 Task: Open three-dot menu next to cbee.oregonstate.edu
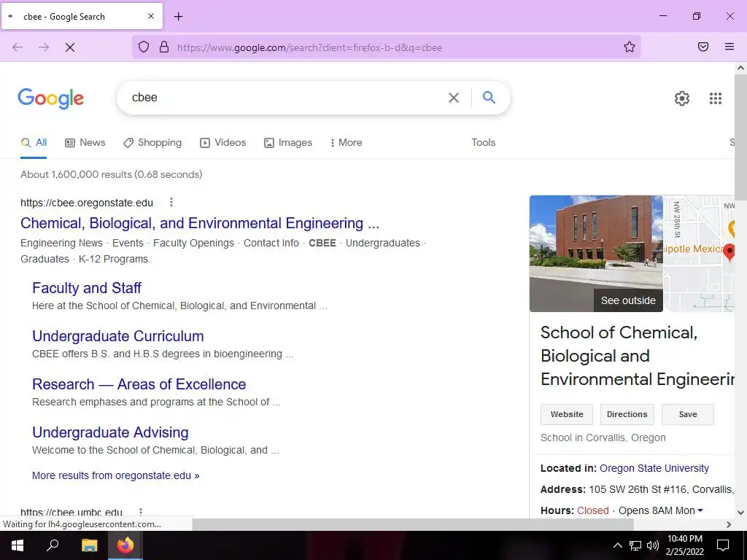click(x=171, y=203)
